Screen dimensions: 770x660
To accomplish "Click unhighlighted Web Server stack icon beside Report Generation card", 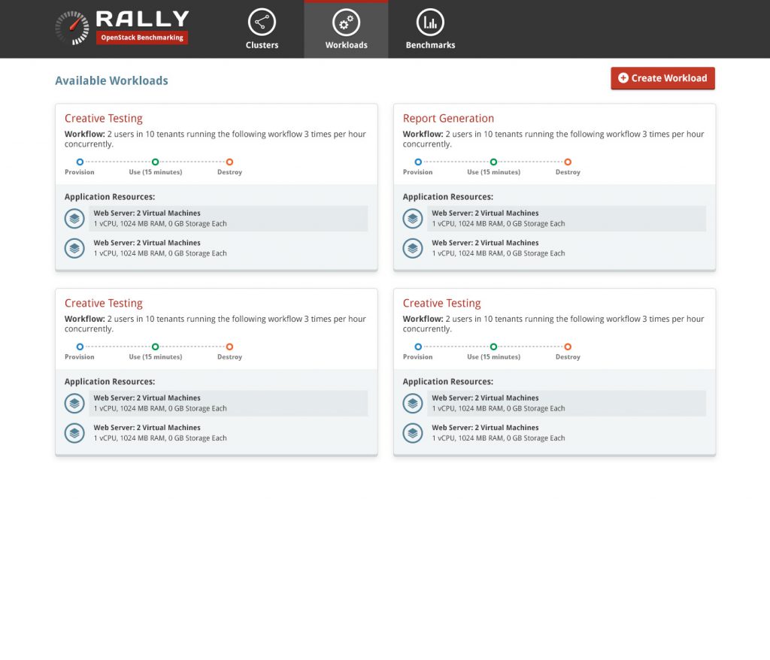I will [x=74, y=248].
